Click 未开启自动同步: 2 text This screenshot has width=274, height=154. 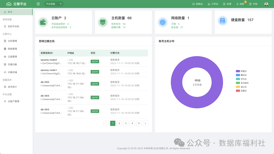pyautogui.click(x=61, y=27)
